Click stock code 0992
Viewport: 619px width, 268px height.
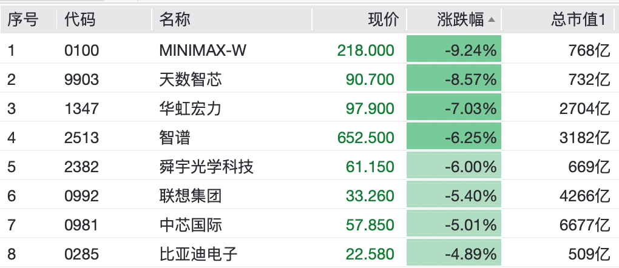pyautogui.click(x=82, y=196)
